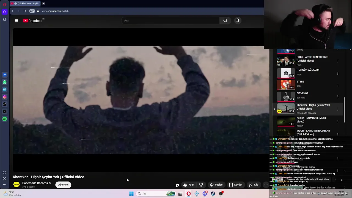Open Opera start page home icon
Screen dimensions: 352x198
[4, 12]
